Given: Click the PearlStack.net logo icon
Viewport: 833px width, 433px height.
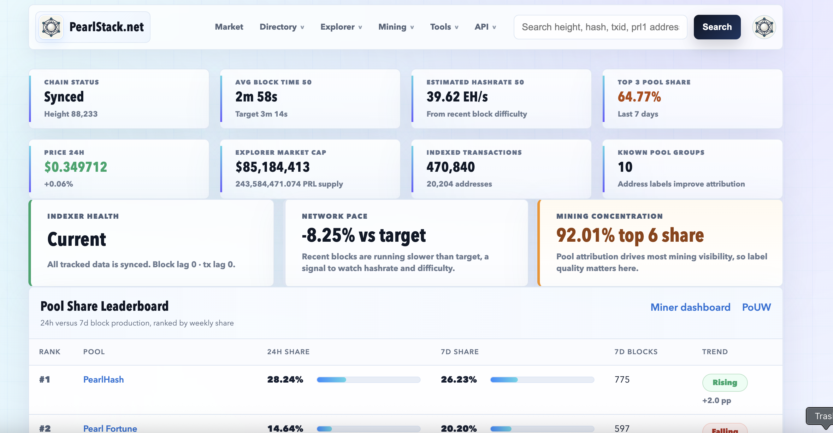Looking at the screenshot, I should [x=51, y=27].
